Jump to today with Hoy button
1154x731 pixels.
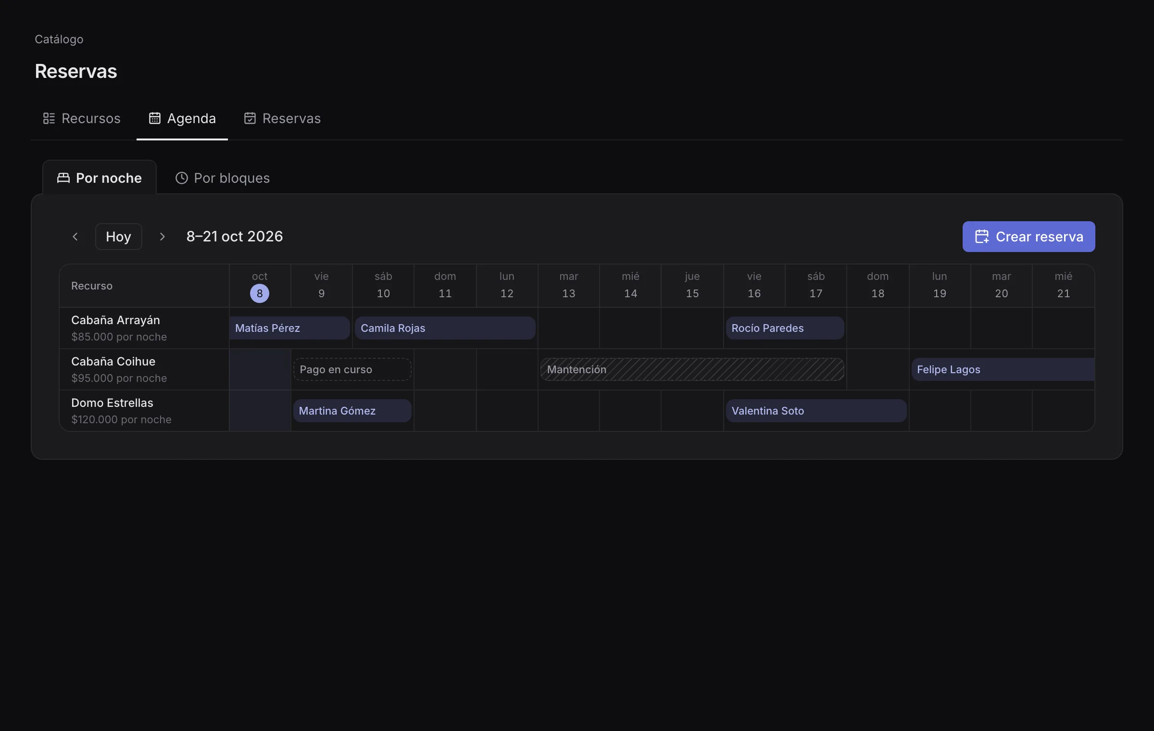click(118, 237)
